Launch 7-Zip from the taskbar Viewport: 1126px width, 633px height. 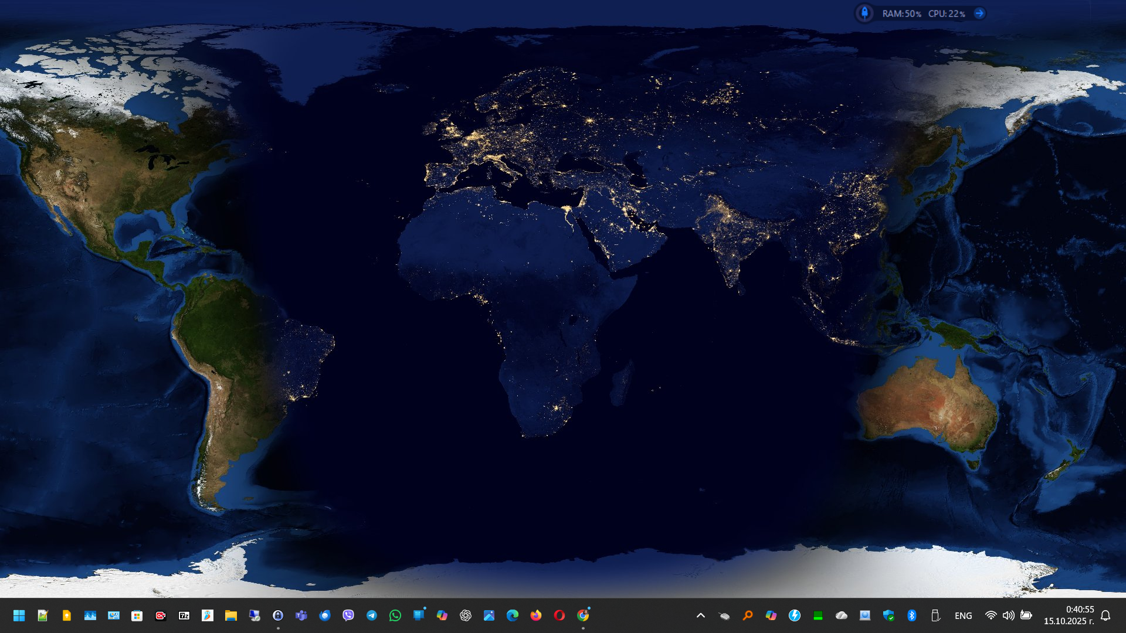point(184,615)
